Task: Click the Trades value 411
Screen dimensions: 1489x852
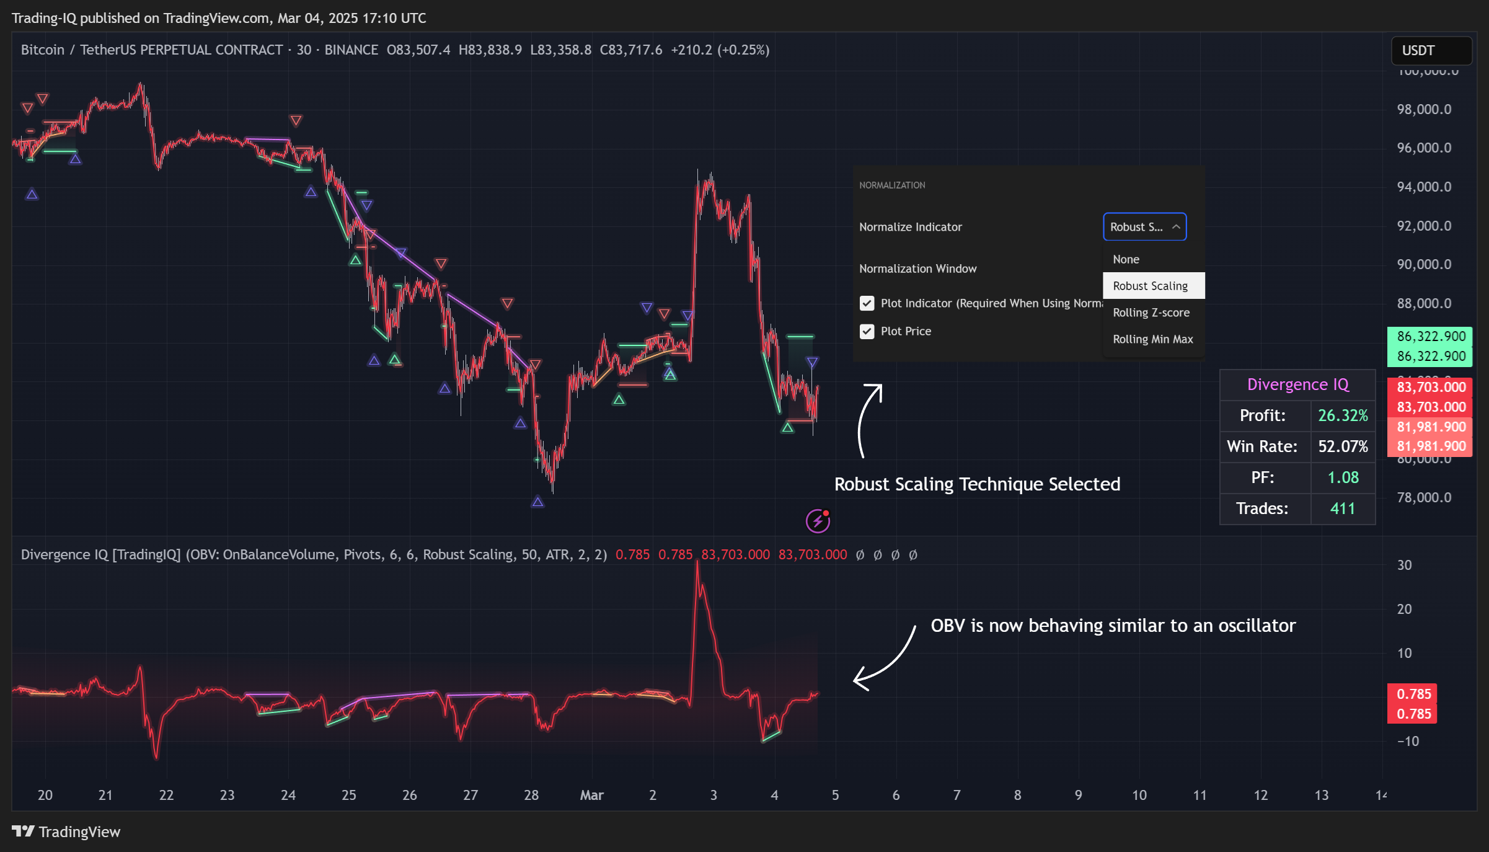Action: click(x=1343, y=508)
